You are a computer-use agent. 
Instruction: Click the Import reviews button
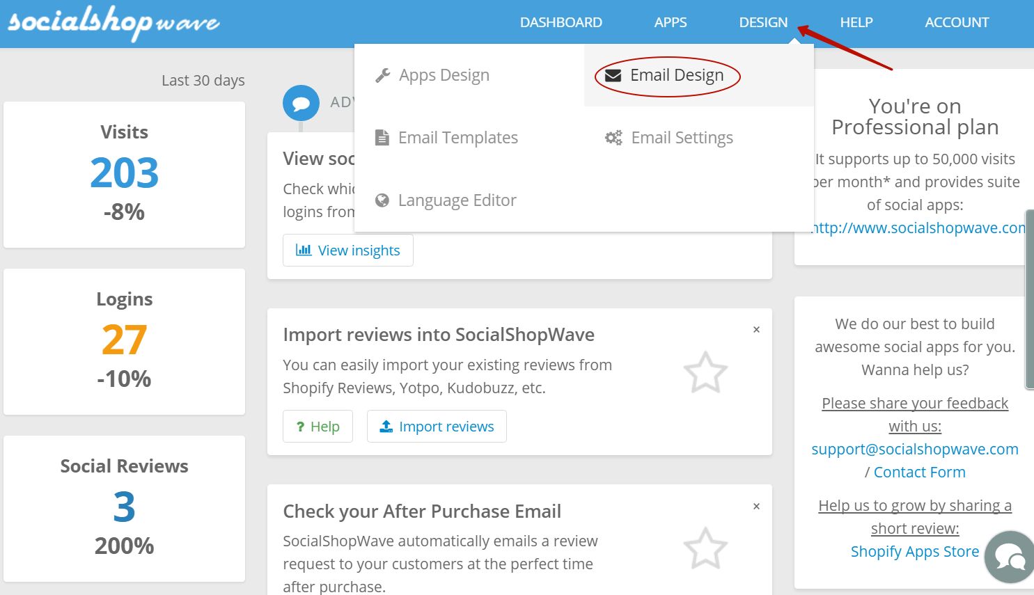437,427
